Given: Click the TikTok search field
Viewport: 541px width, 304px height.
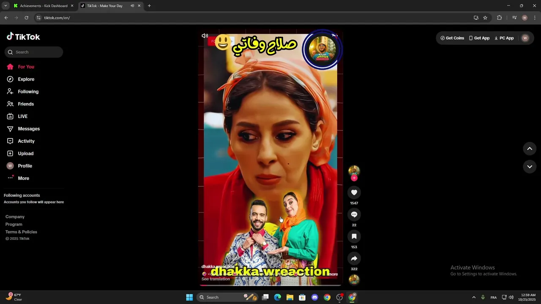Looking at the screenshot, I should coord(34,52).
